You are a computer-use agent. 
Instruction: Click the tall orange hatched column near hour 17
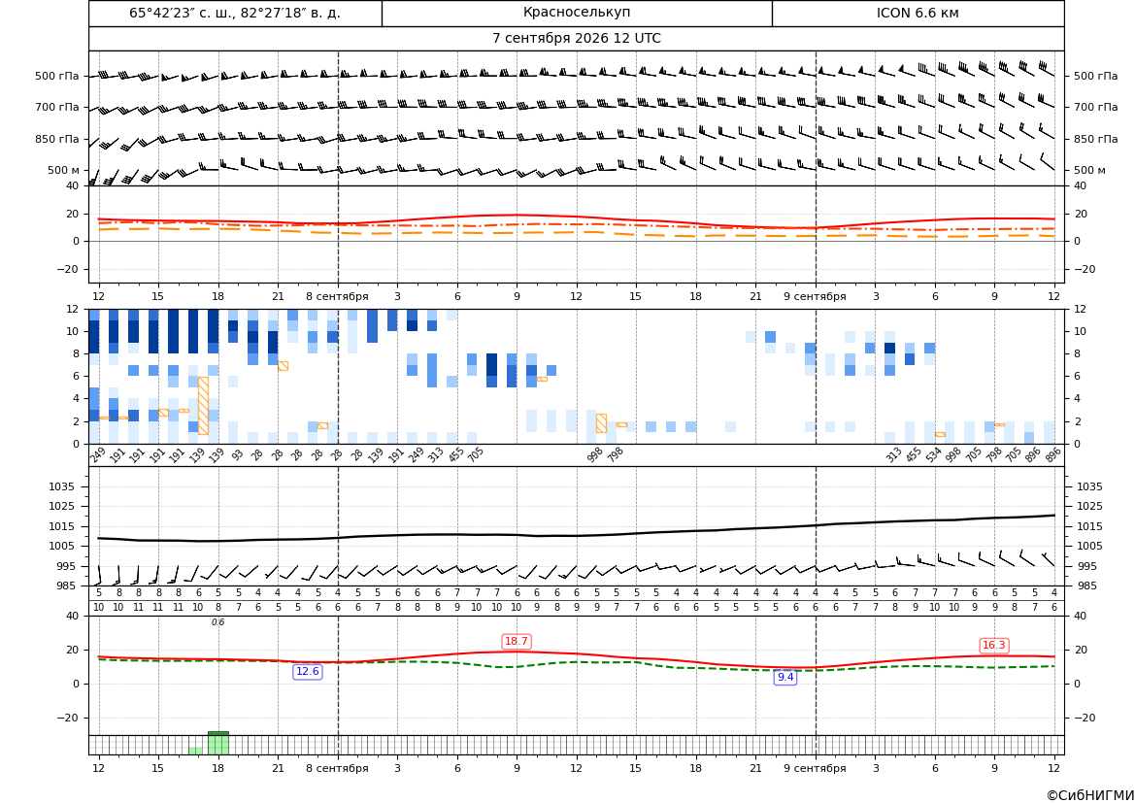click(203, 406)
